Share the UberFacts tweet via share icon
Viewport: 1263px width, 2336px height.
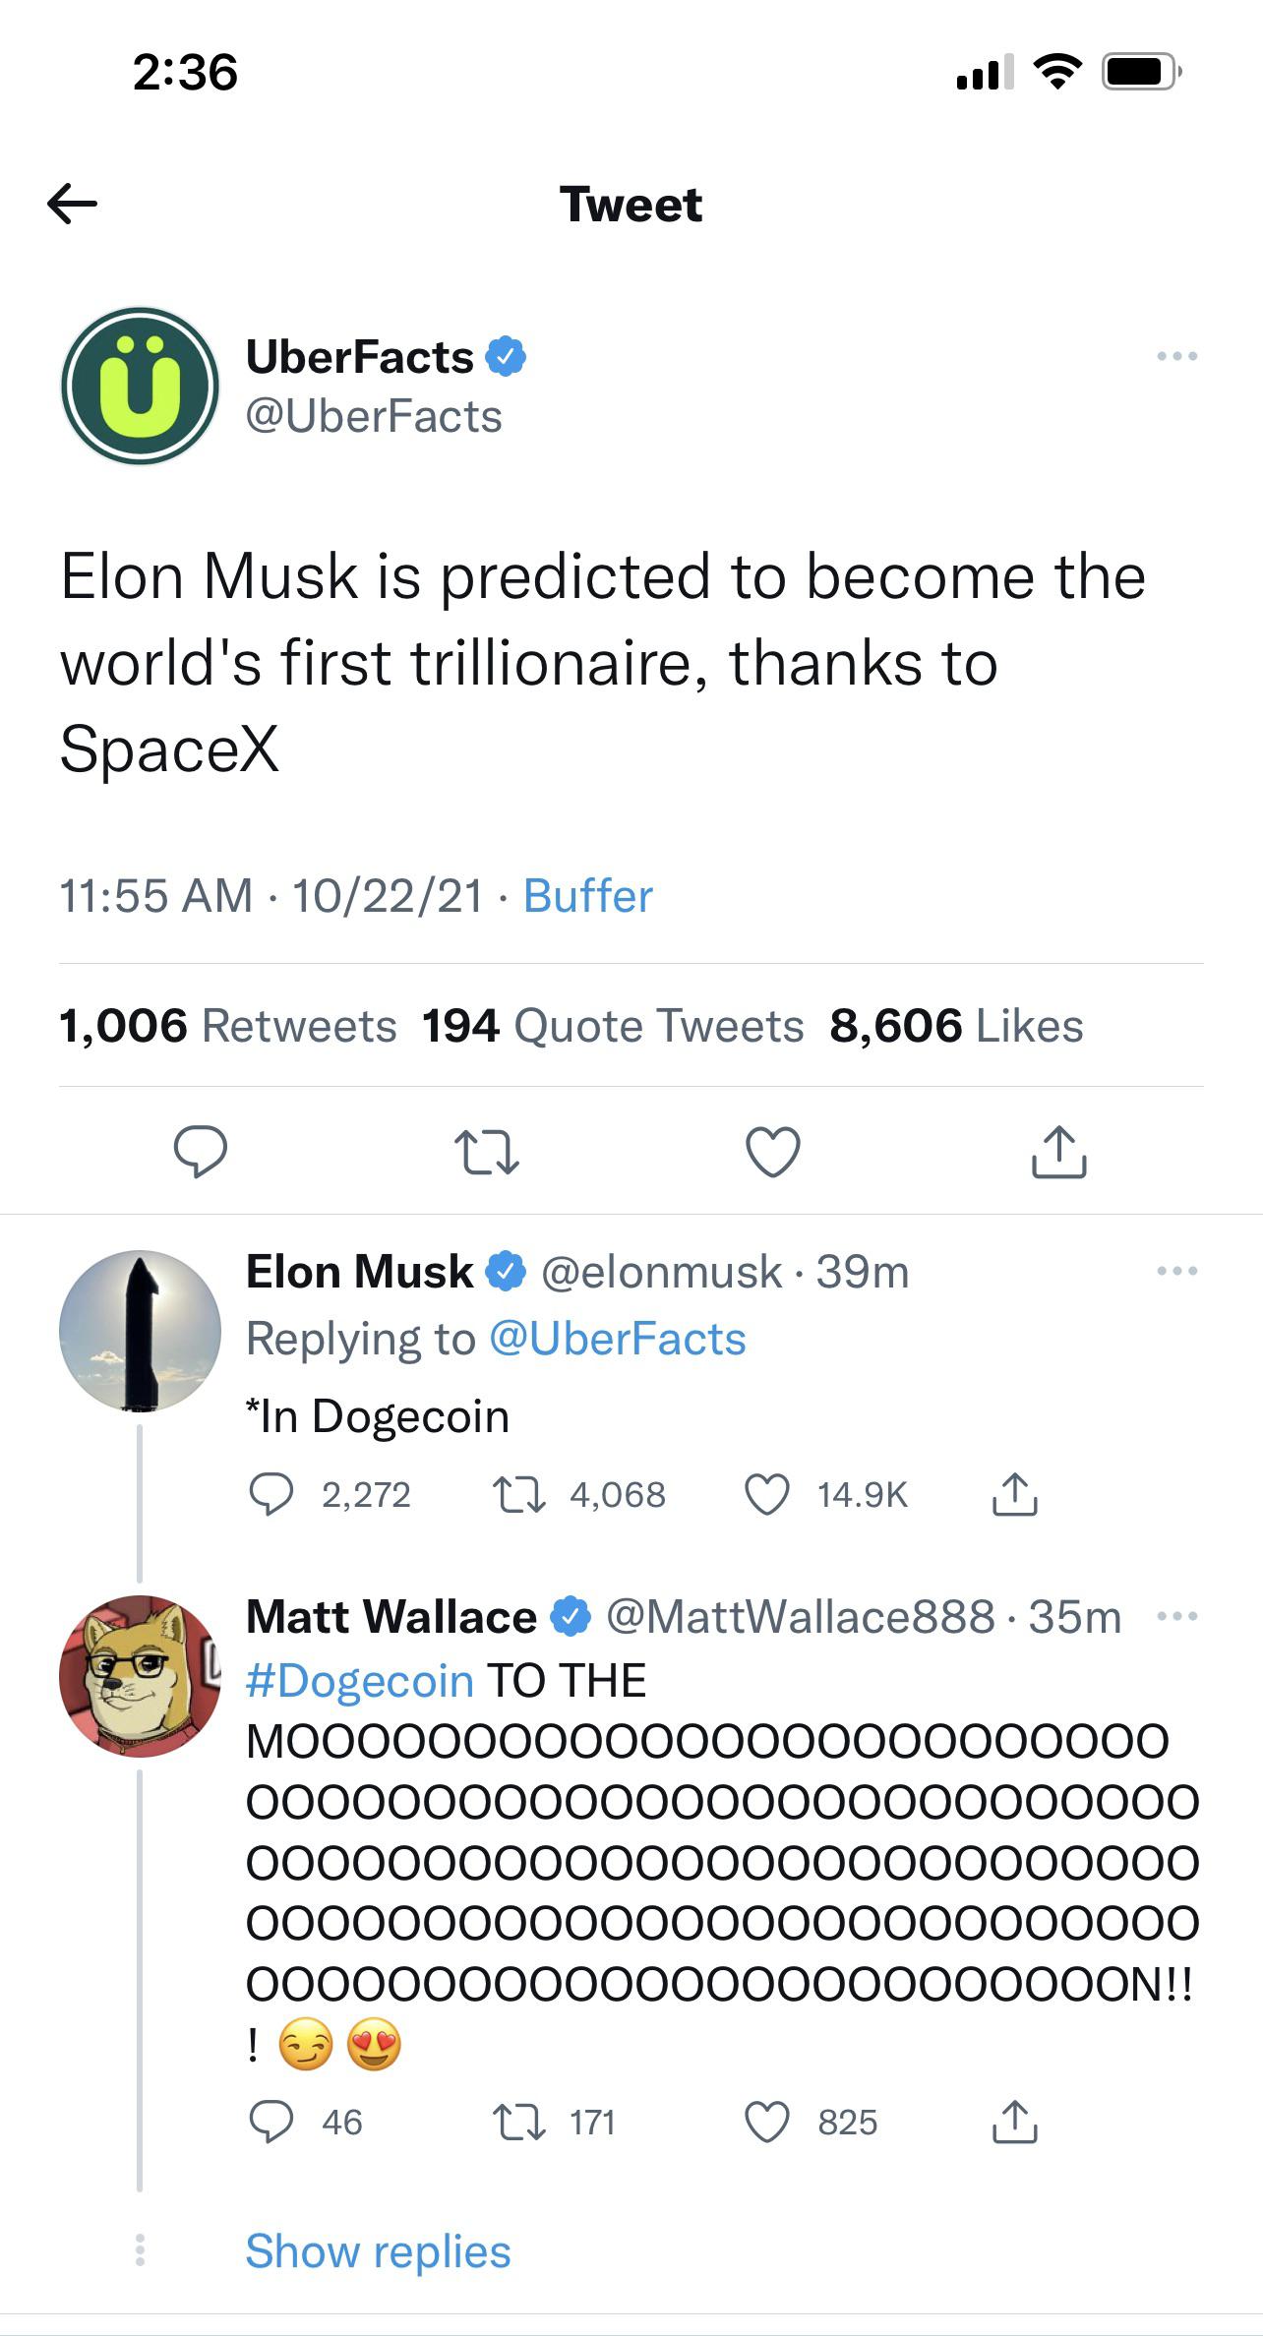coord(1058,1151)
